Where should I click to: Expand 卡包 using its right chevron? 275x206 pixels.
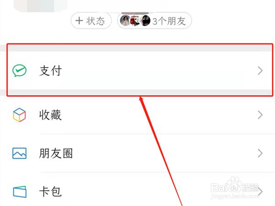click(260, 192)
